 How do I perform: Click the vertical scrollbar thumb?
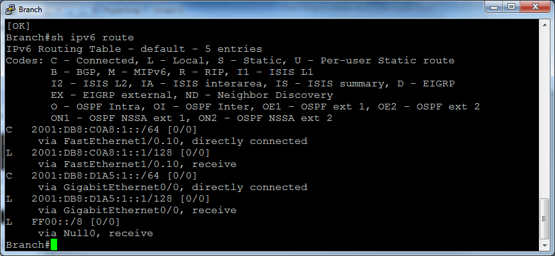pyautogui.click(x=544, y=219)
